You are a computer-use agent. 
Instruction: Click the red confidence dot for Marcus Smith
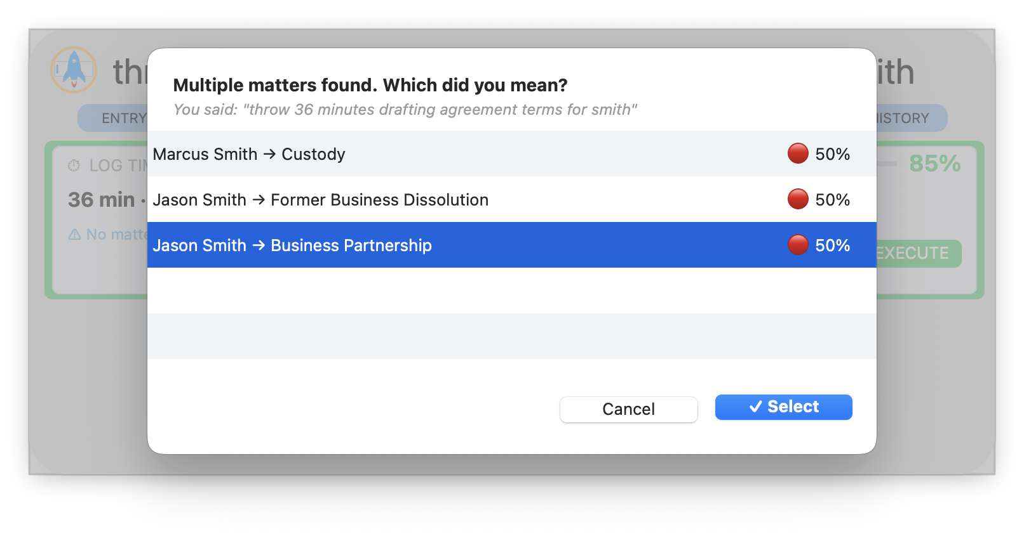tap(797, 153)
